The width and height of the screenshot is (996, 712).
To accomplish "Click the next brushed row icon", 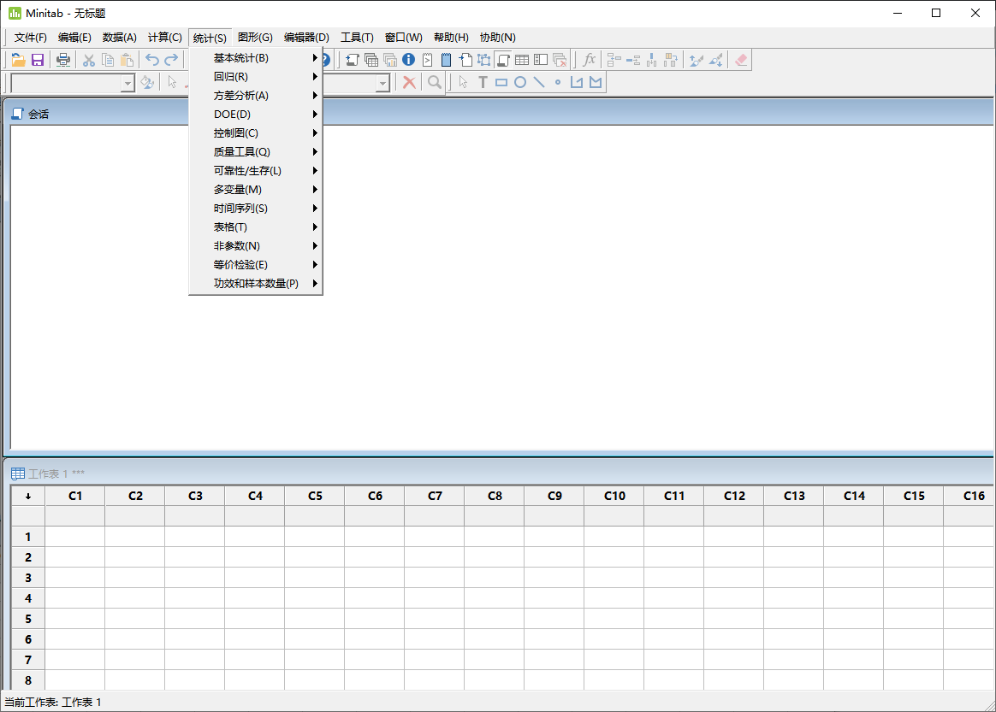I will [716, 61].
